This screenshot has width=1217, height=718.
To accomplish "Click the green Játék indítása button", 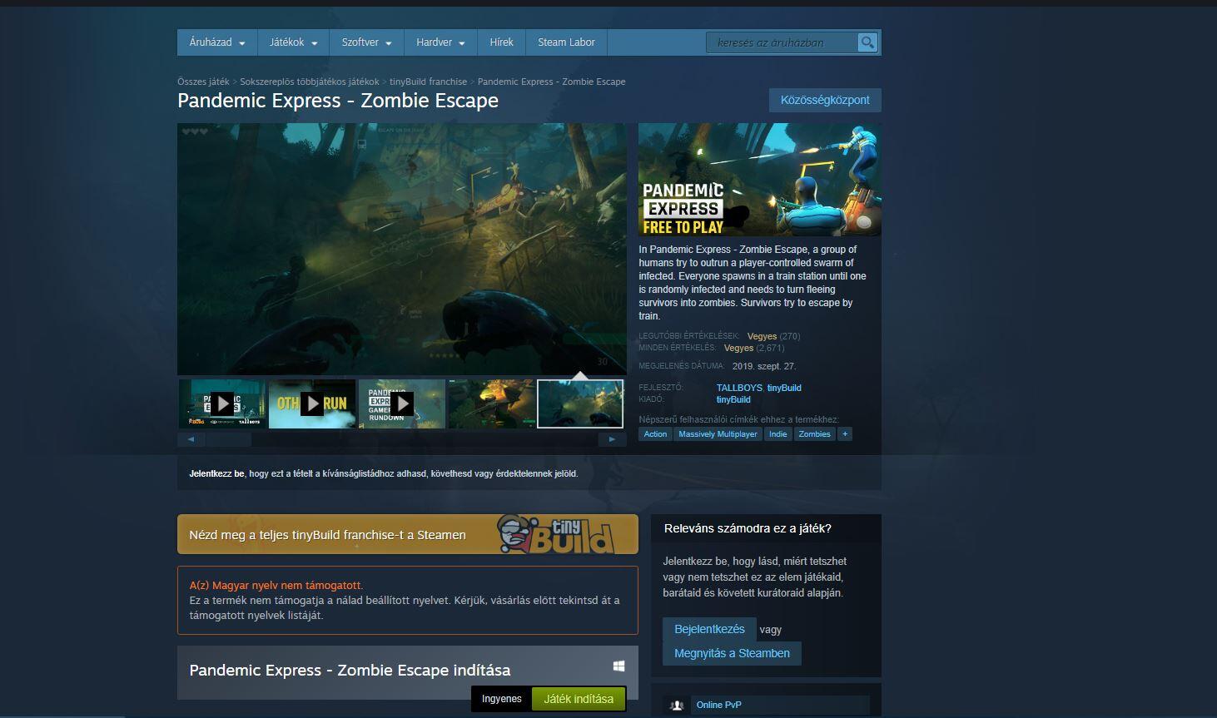I will (578, 699).
